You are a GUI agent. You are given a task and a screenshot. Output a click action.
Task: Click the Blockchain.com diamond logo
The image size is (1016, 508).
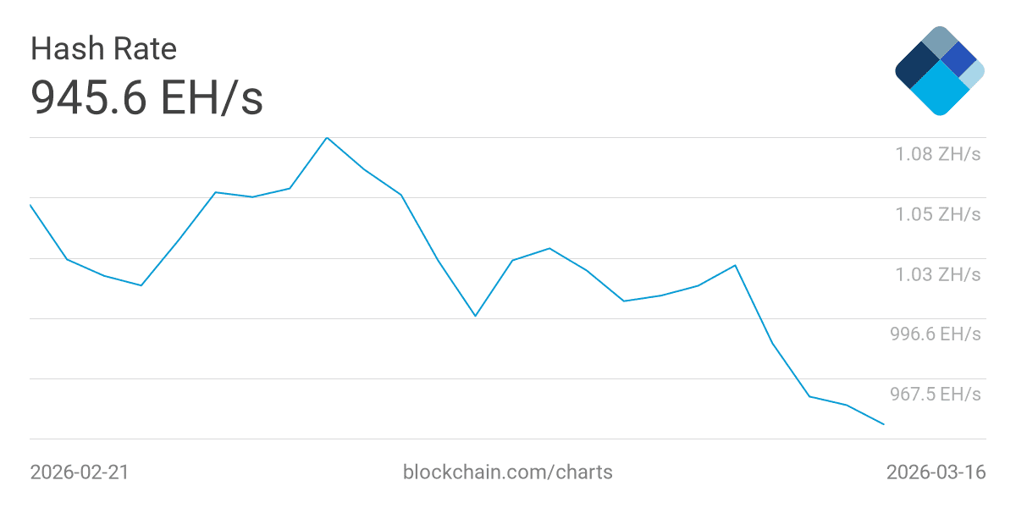click(x=939, y=71)
